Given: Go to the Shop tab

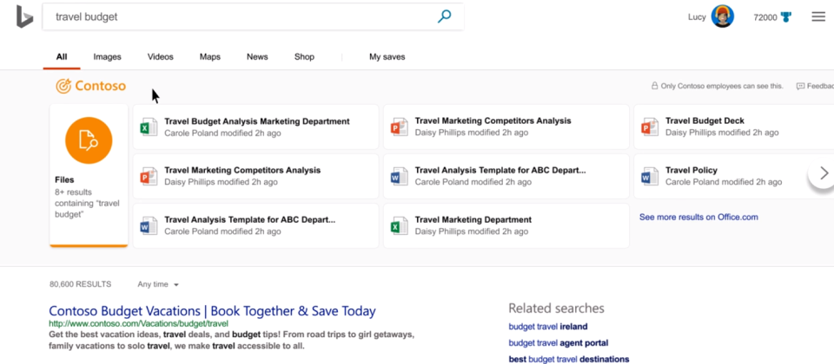Looking at the screenshot, I should [x=304, y=57].
